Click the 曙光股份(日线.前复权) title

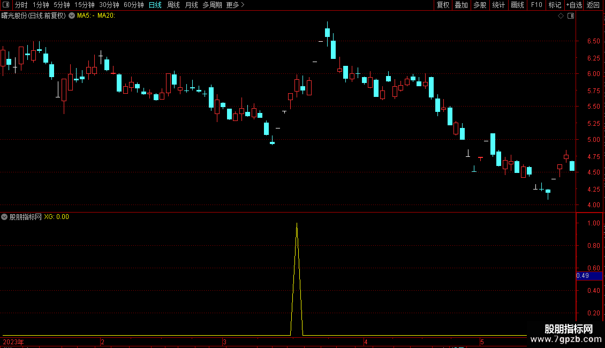(x=34, y=16)
